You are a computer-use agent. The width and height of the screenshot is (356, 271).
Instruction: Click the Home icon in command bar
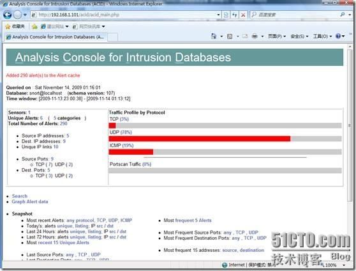pos(214,36)
